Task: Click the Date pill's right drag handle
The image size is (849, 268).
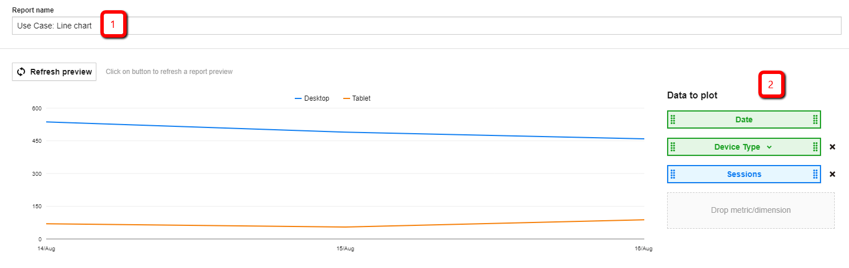Action: pos(815,119)
